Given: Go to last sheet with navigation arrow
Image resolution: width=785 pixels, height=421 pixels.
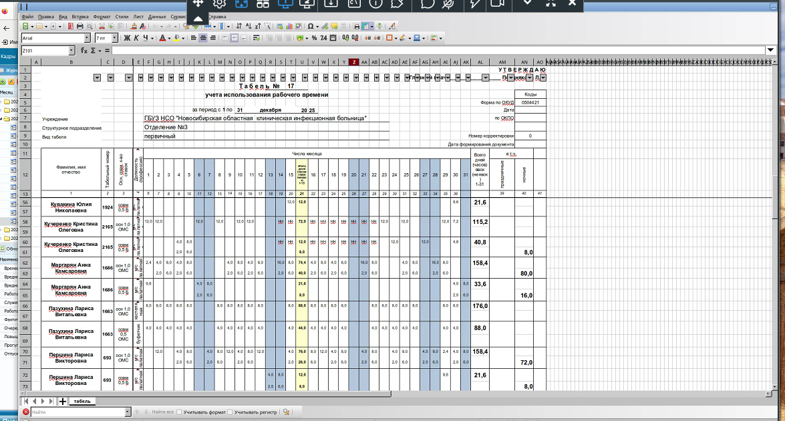Looking at the screenshot, I should pos(51,402).
